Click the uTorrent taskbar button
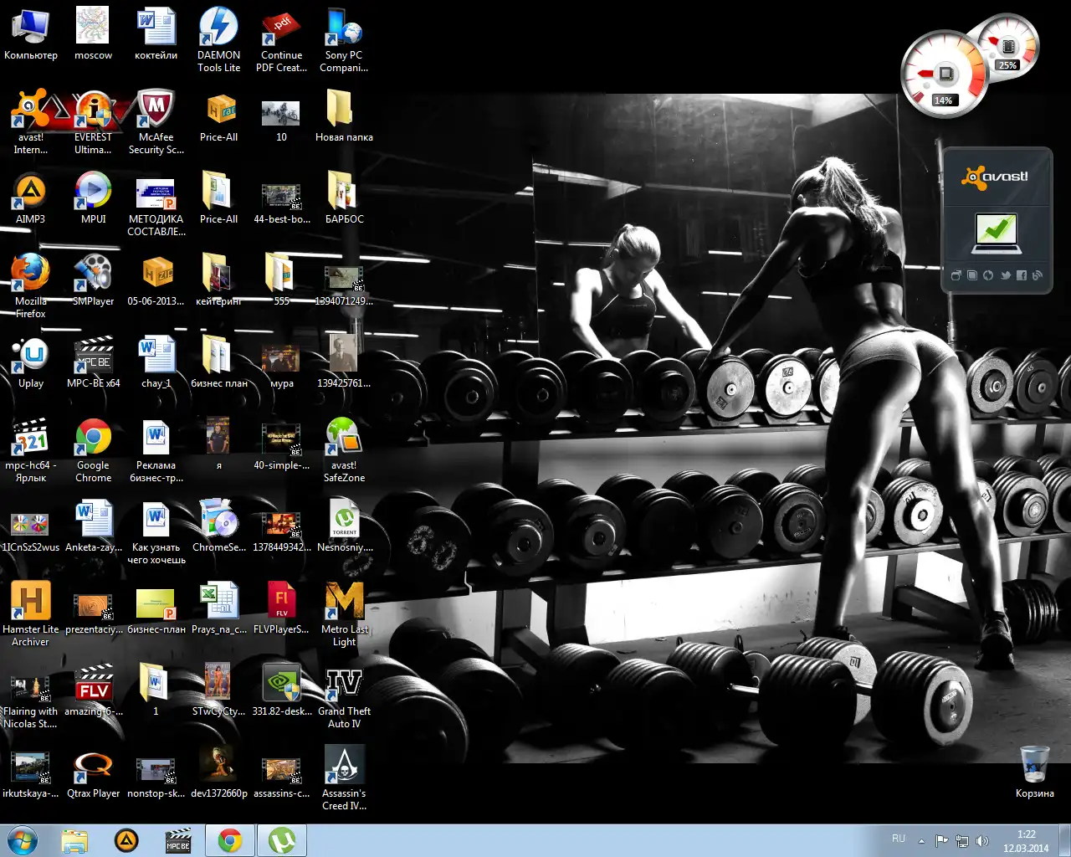Screen dimensions: 1071x857 point(282,840)
